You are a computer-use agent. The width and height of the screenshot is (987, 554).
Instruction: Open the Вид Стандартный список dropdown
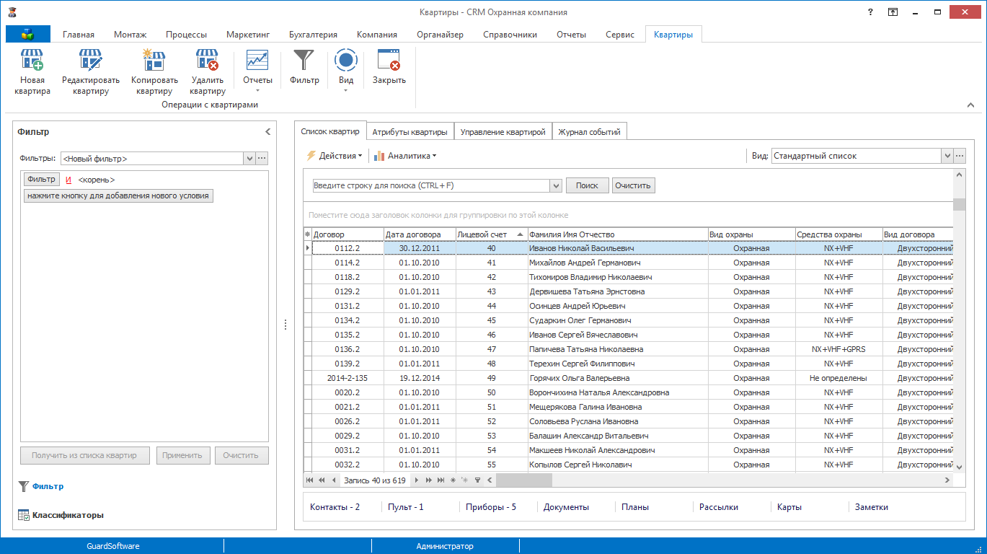click(947, 155)
